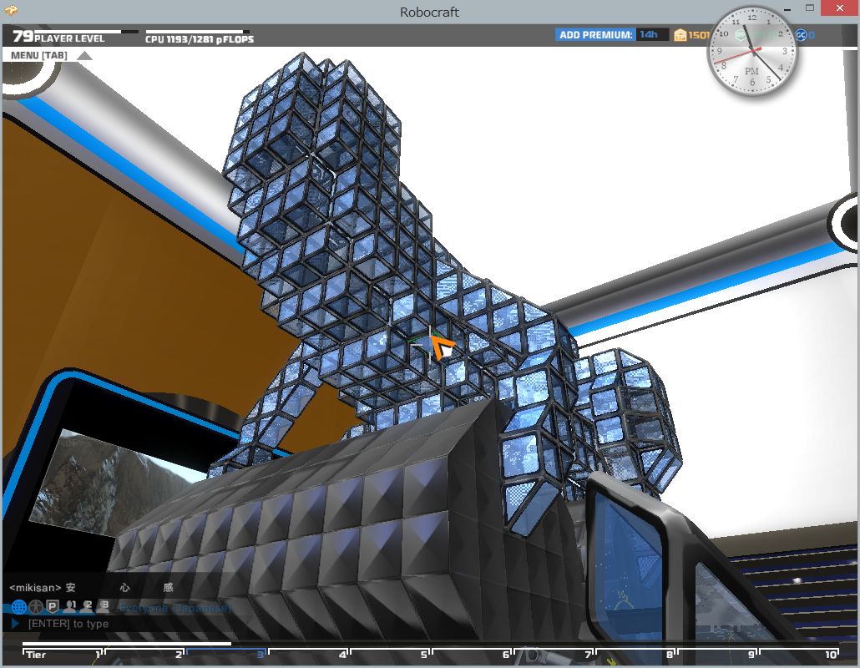Viewport: 860px width, 668px height.
Task: Maximize the Robocraft window
Action: pos(810,8)
